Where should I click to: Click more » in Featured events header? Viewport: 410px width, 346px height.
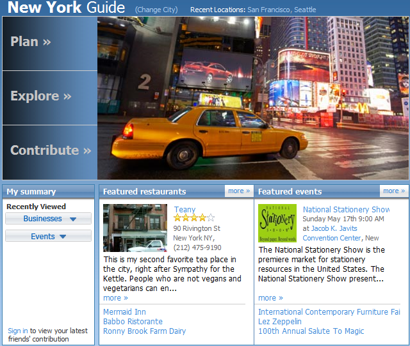pyautogui.click(x=394, y=191)
